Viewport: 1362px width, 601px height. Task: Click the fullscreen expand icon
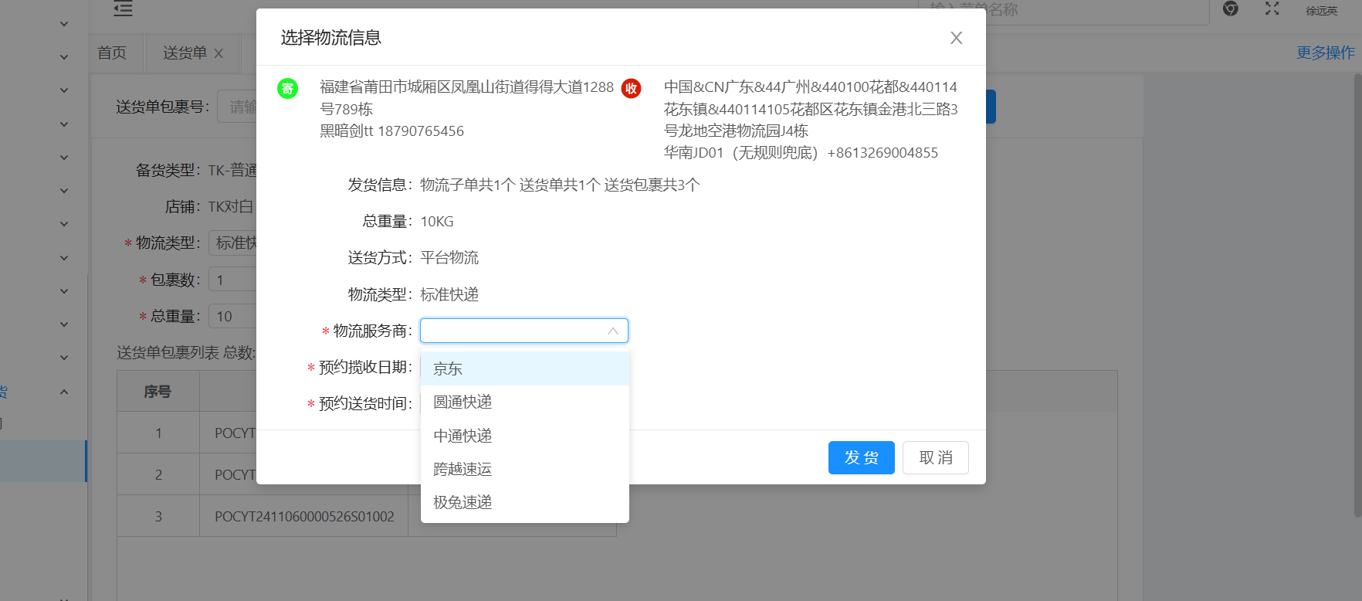pyautogui.click(x=1272, y=9)
